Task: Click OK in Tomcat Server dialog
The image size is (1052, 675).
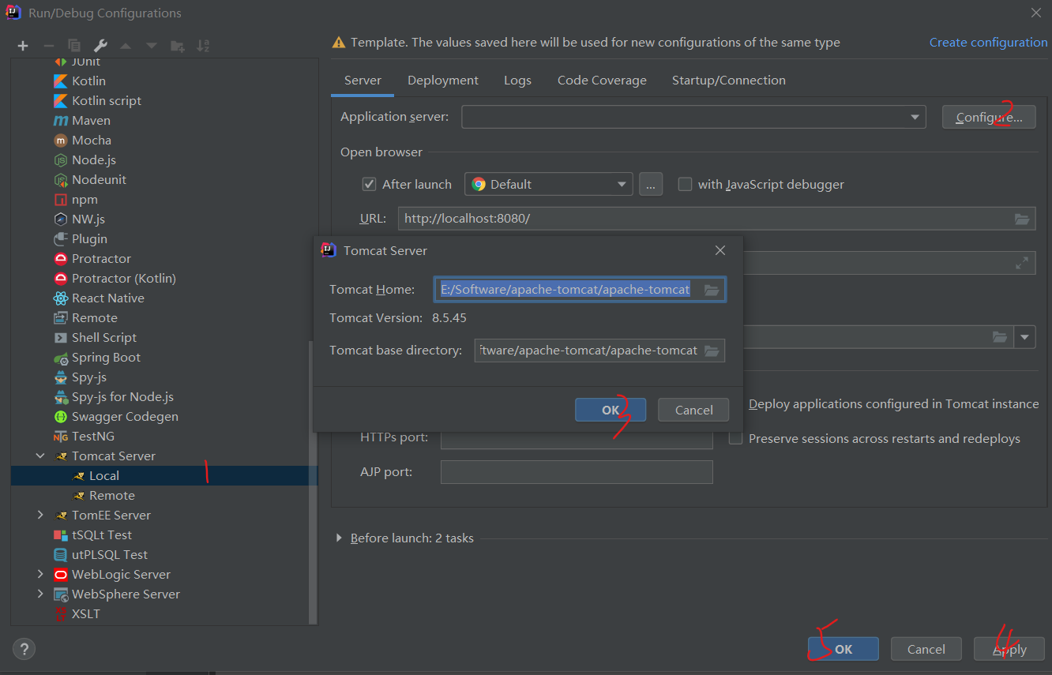Action: point(611,410)
